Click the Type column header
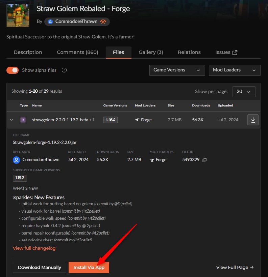Image resolution: width=268 pixels, height=277 pixels. (24, 105)
